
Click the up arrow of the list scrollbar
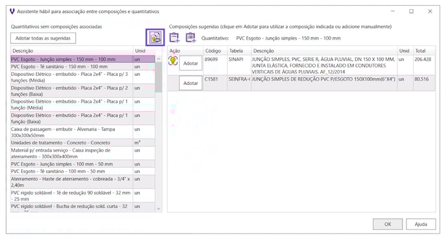point(159,59)
